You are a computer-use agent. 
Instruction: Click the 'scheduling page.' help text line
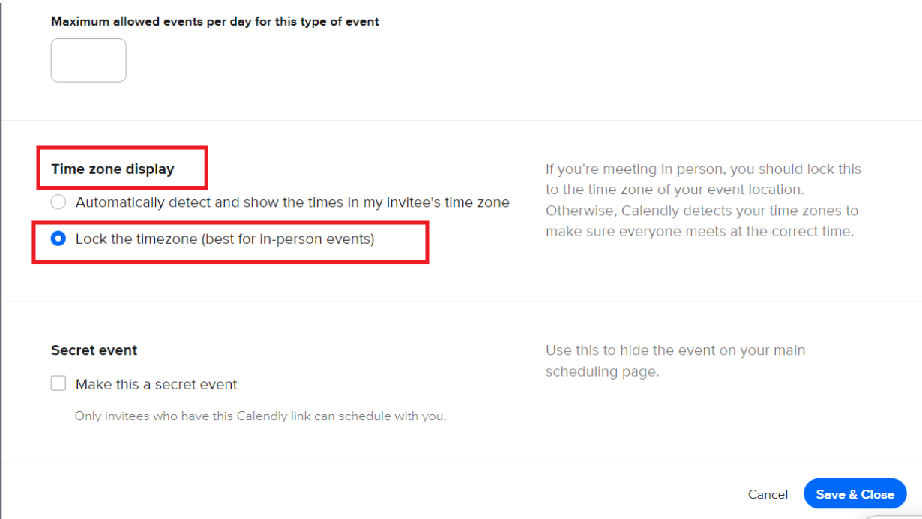(x=602, y=371)
